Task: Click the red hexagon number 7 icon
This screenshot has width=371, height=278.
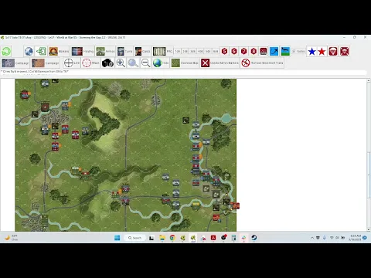Action: [243, 51]
